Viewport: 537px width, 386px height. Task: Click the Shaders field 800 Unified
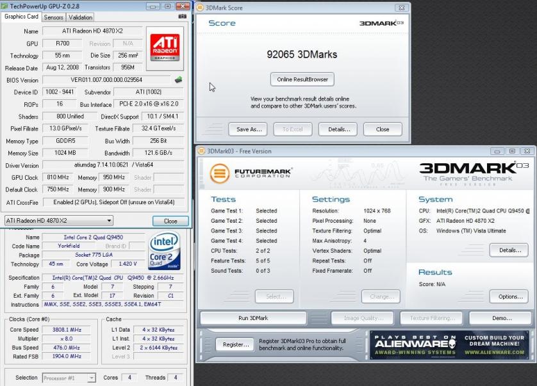pos(70,117)
